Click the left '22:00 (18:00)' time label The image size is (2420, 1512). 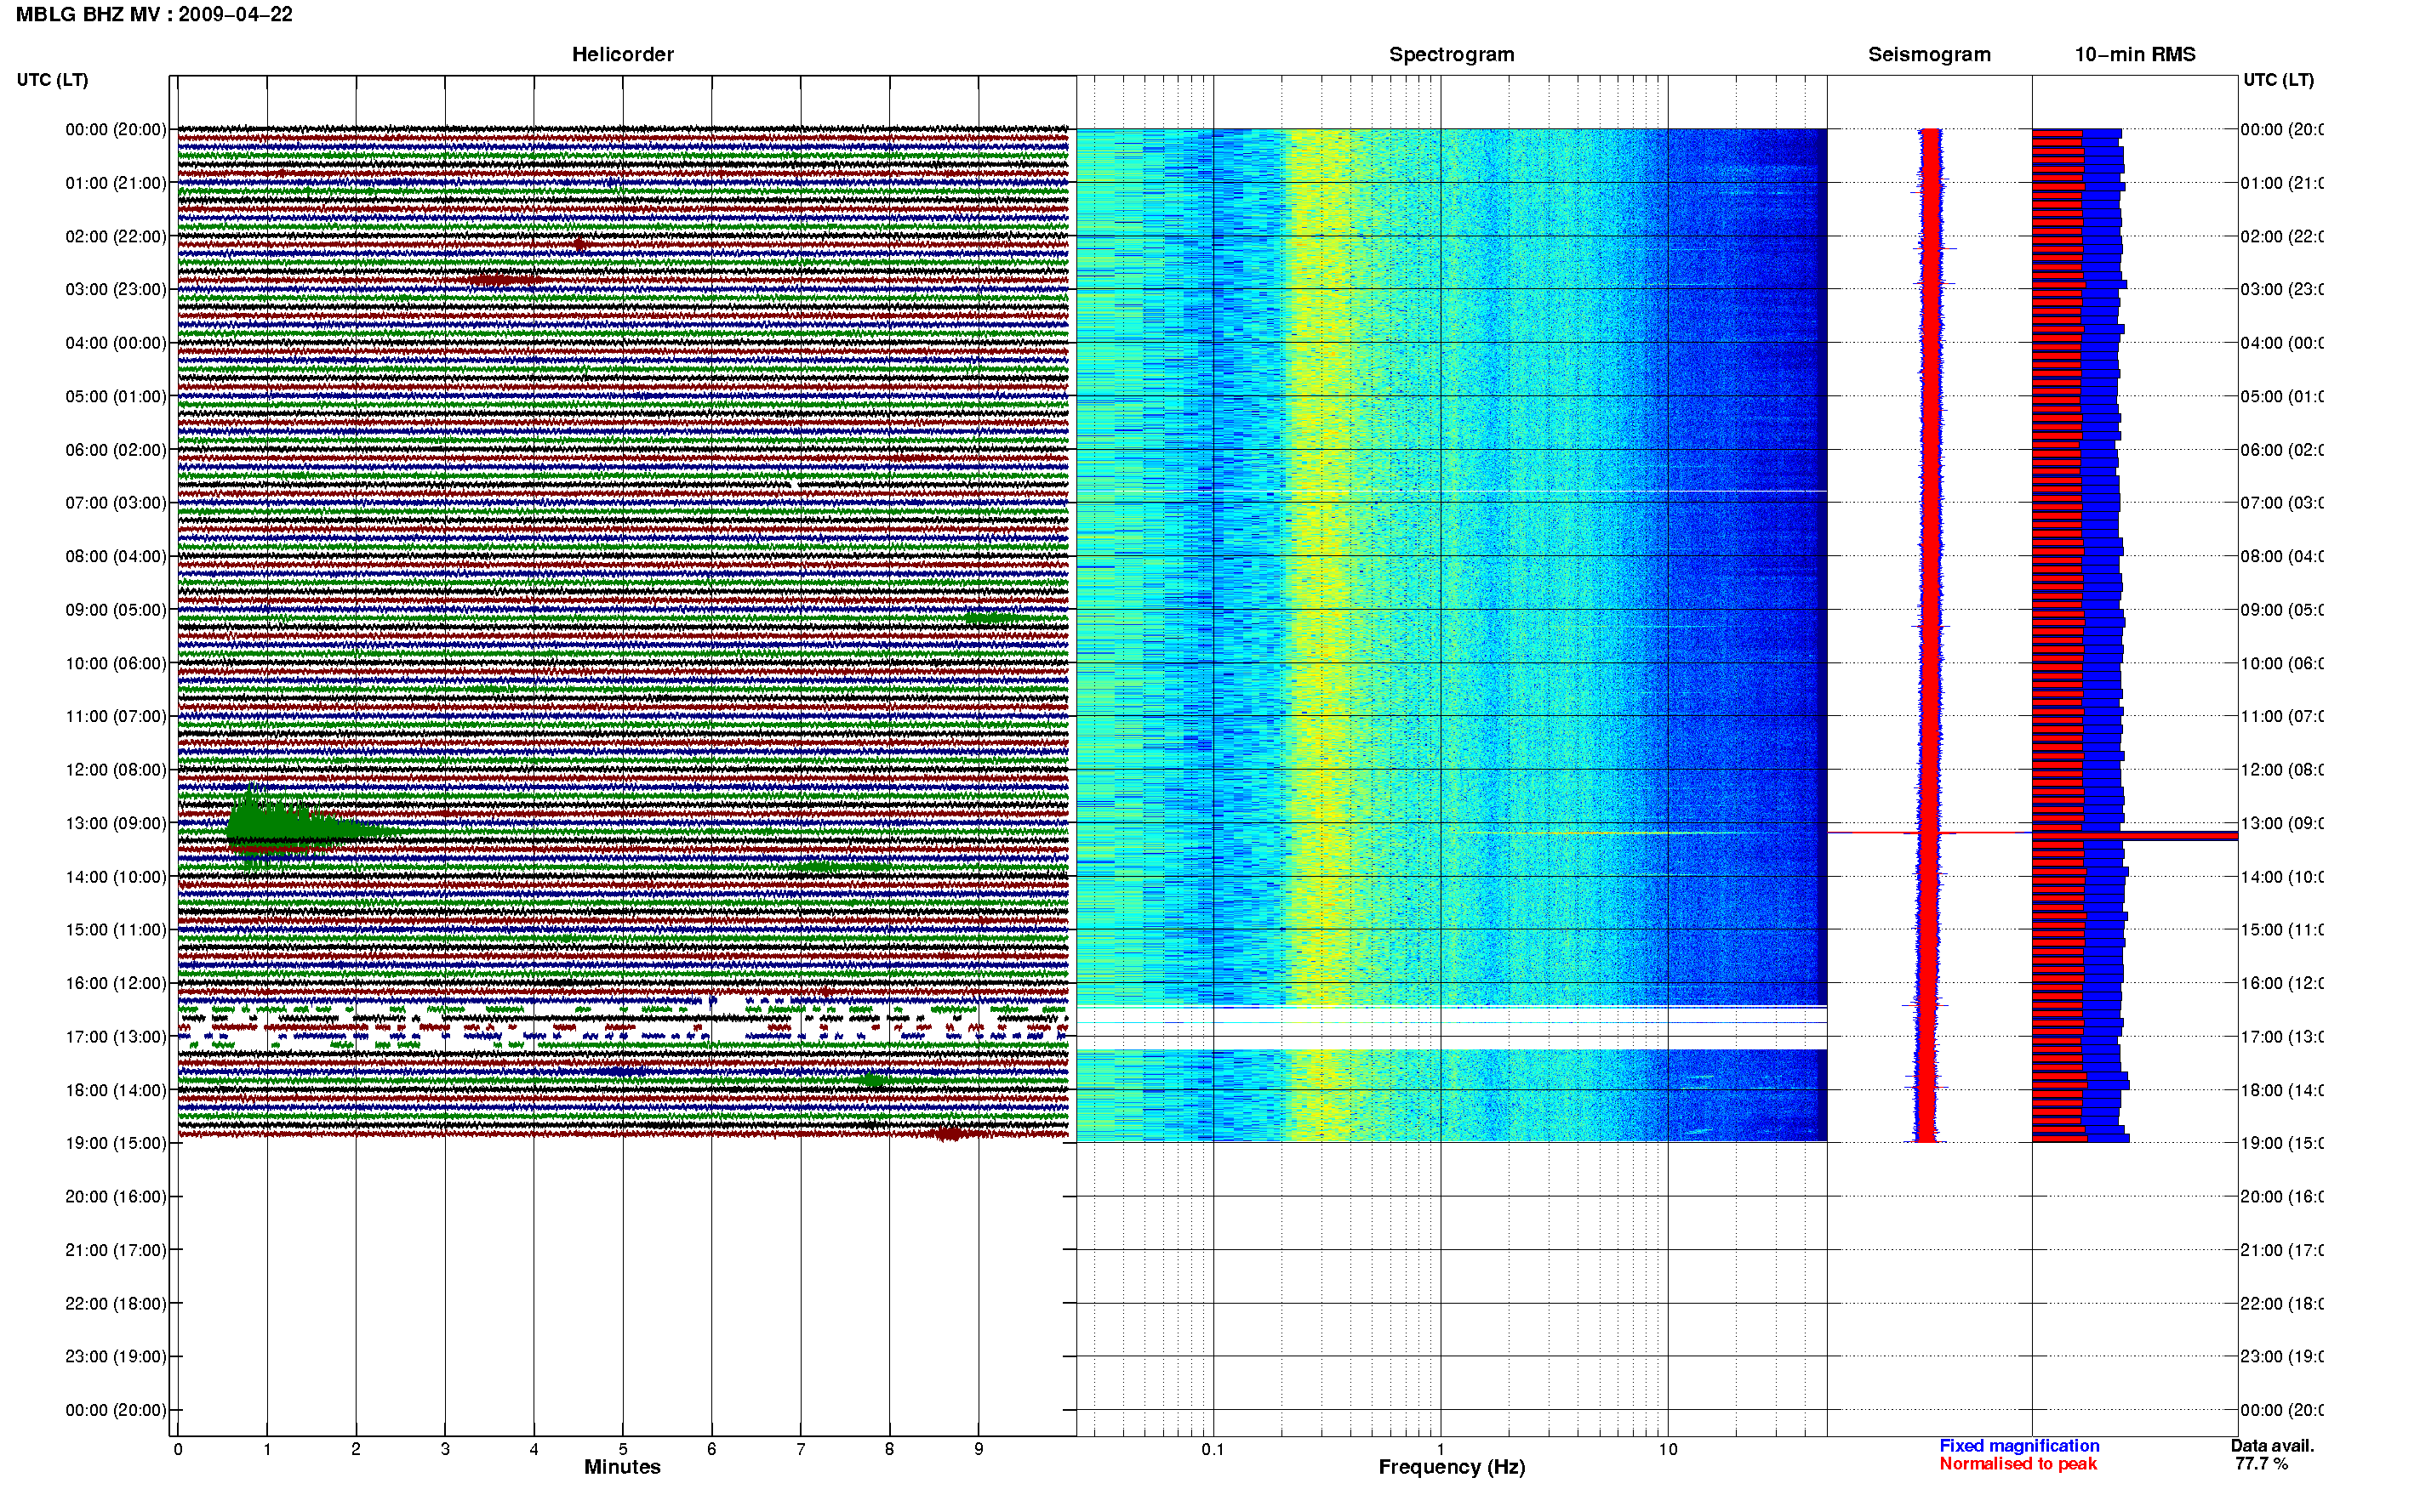(116, 1303)
